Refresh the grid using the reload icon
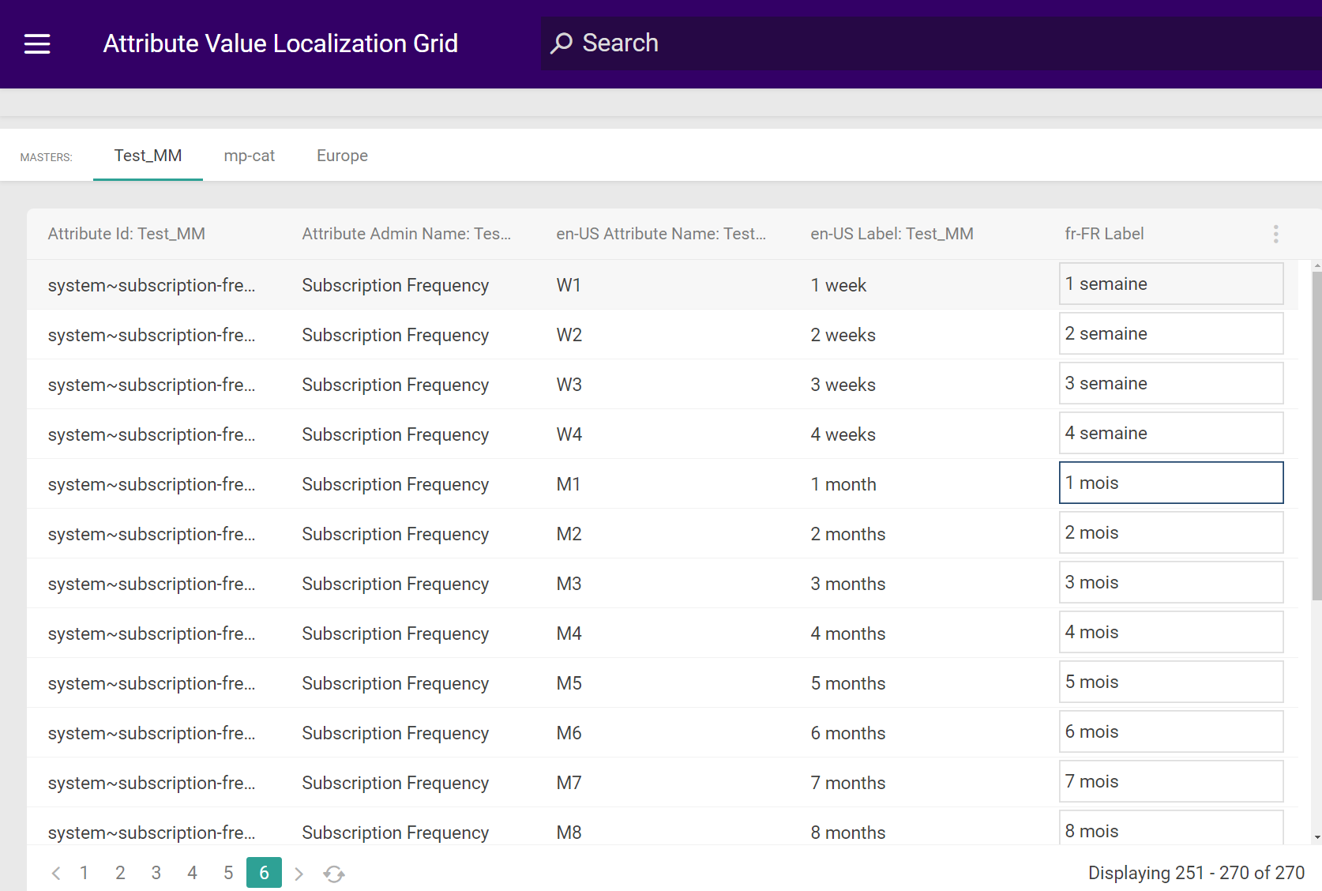This screenshot has width=1322, height=891. pos(334,873)
